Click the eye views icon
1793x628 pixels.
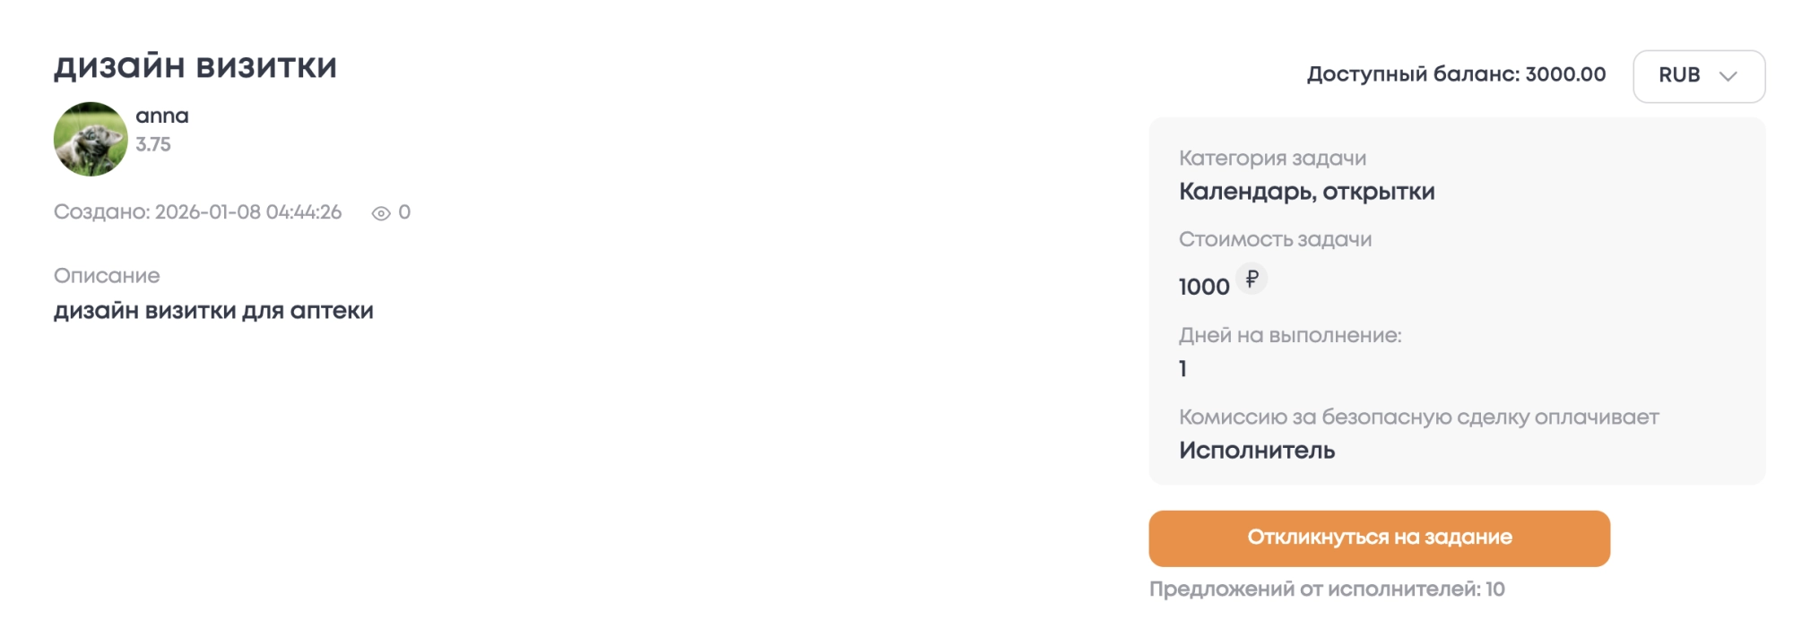(x=381, y=213)
